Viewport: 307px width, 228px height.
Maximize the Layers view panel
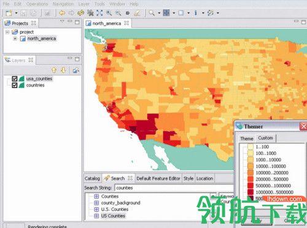coord(77,59)
